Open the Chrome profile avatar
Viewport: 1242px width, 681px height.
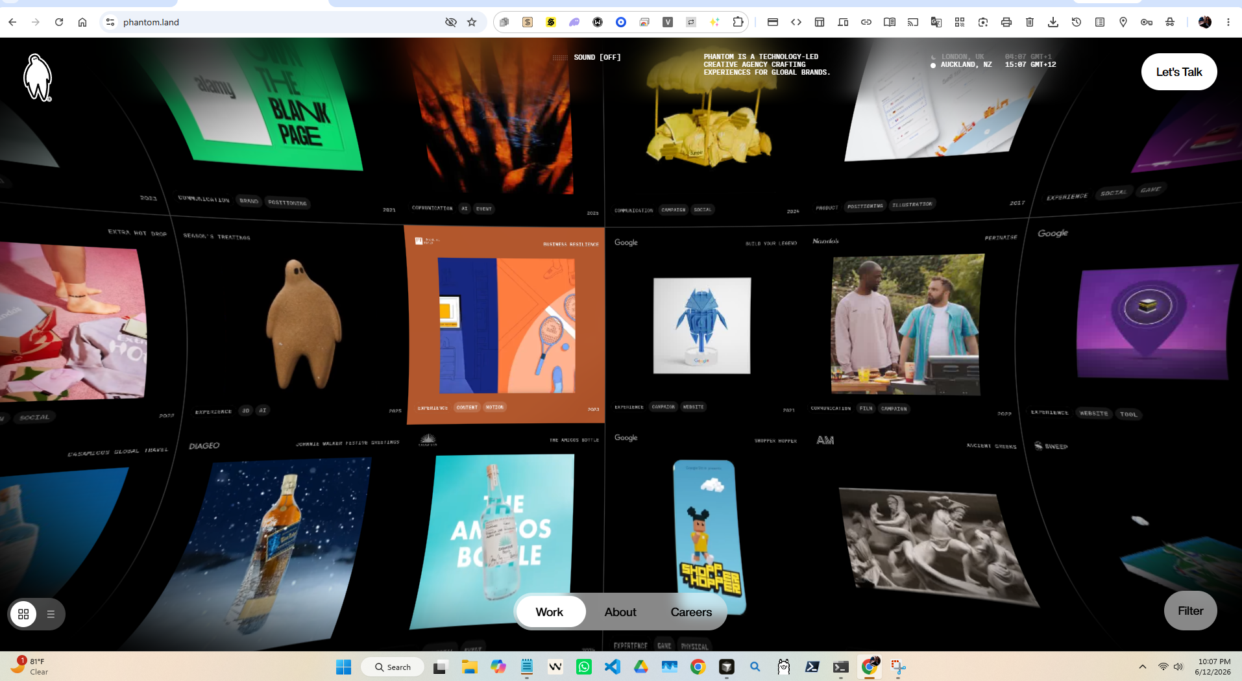click(1205, 22)
